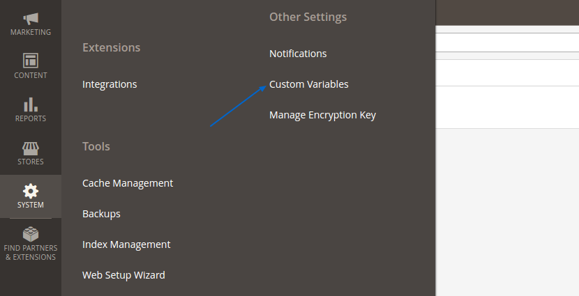Open the Backups page
Image resolution: width=579 pixels, height=296 pixels.
coord(101,214)
